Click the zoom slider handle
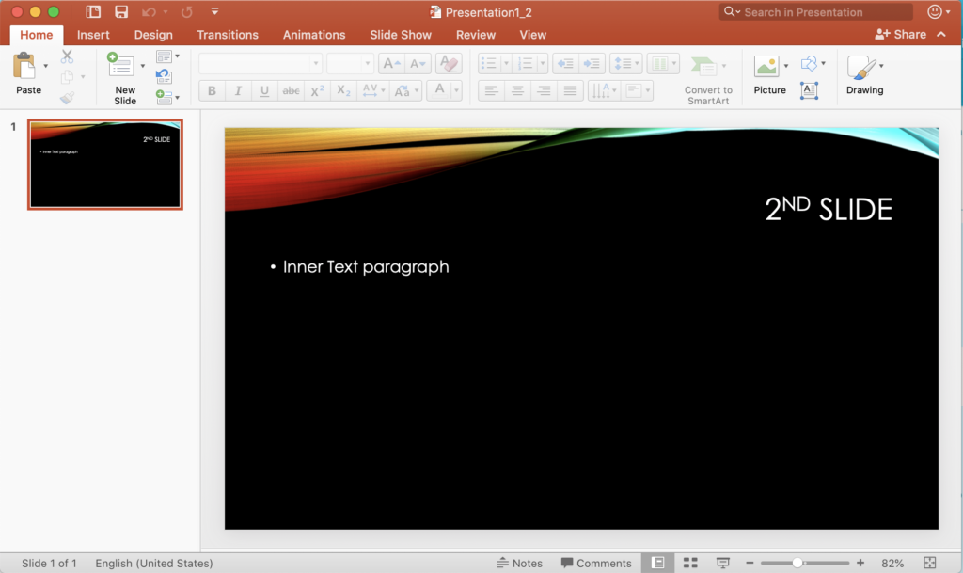The image size is (963, 573). [x=797, y=563]
